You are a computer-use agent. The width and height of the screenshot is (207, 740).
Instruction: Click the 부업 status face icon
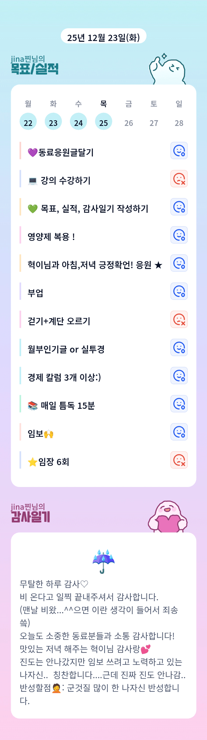point(179,291)
